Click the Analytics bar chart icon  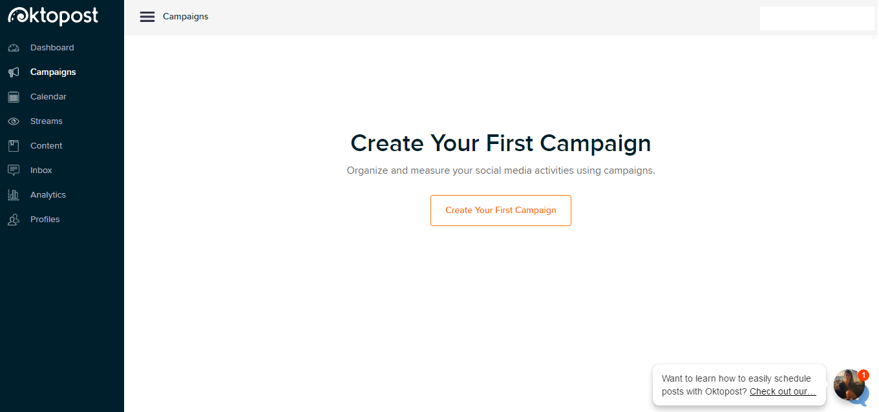[x=14, y=195]
